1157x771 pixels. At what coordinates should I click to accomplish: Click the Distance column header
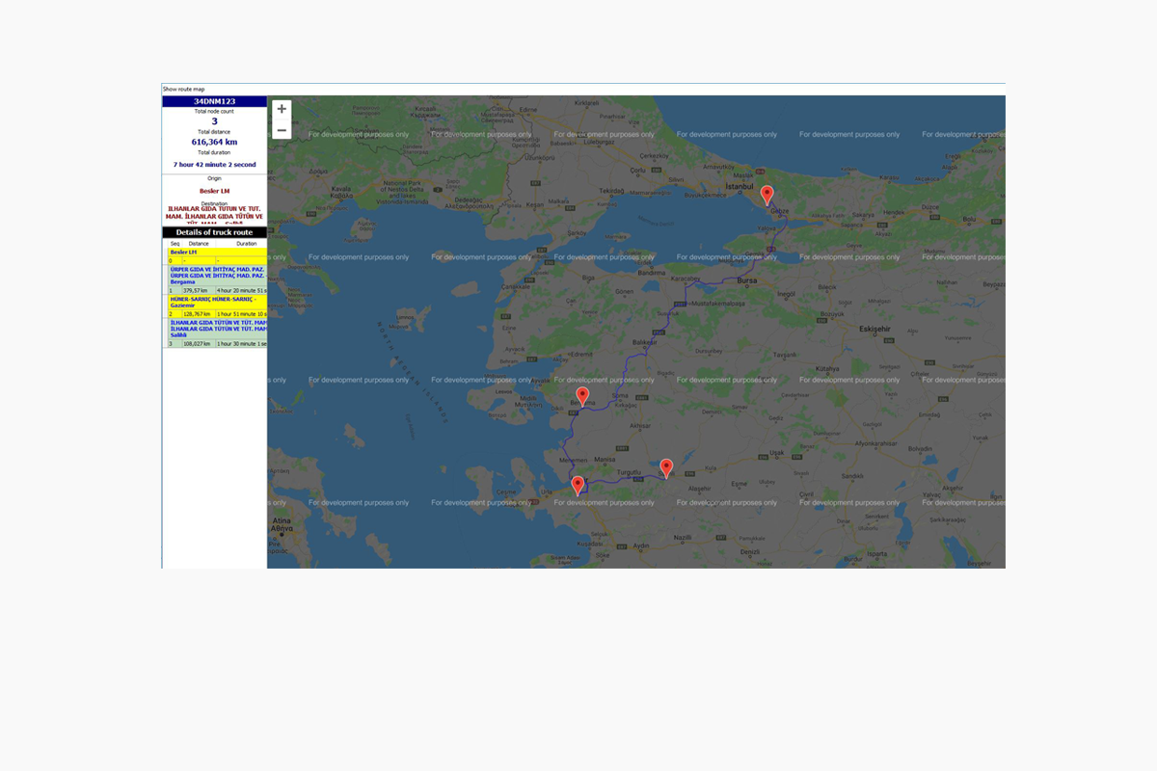[199, 244]
